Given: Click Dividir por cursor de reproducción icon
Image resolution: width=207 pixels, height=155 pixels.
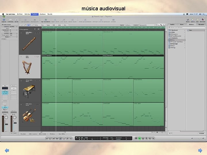Looking at the screenshot, I should point(101,20).
